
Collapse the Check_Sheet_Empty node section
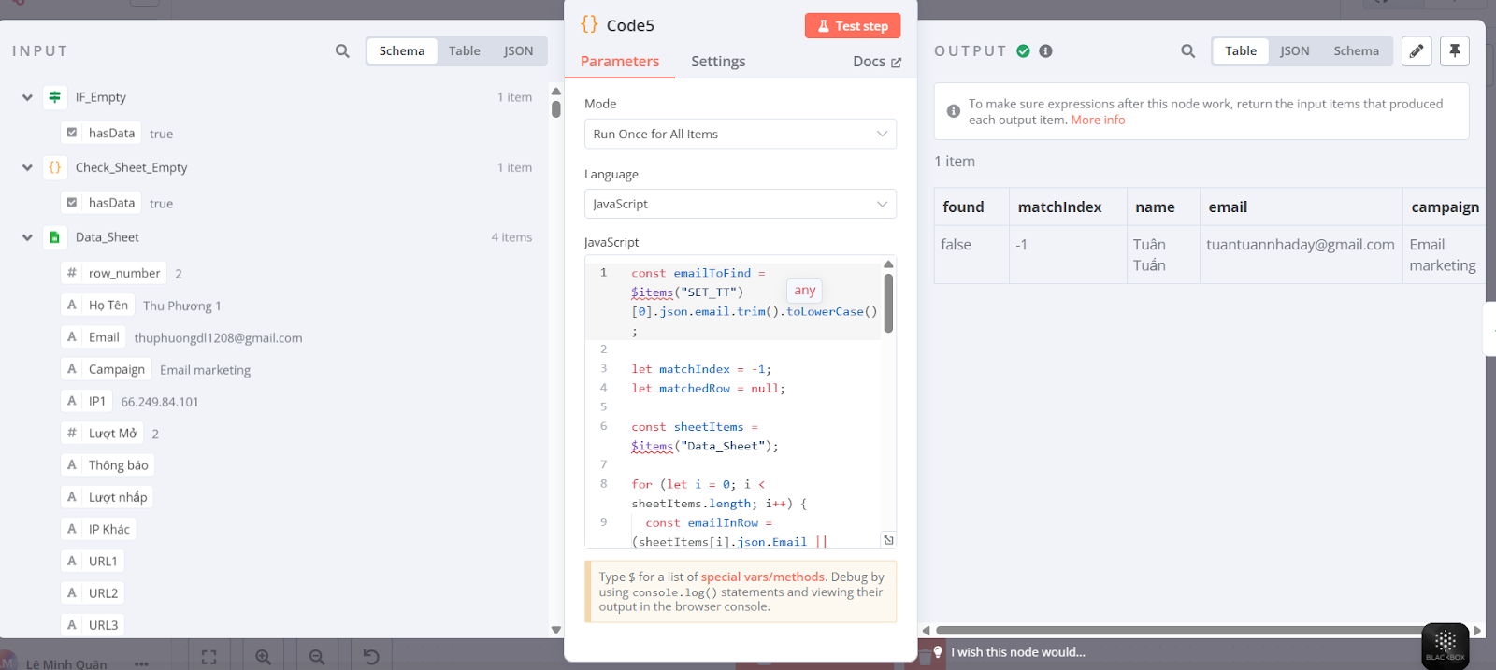[27, 167]
